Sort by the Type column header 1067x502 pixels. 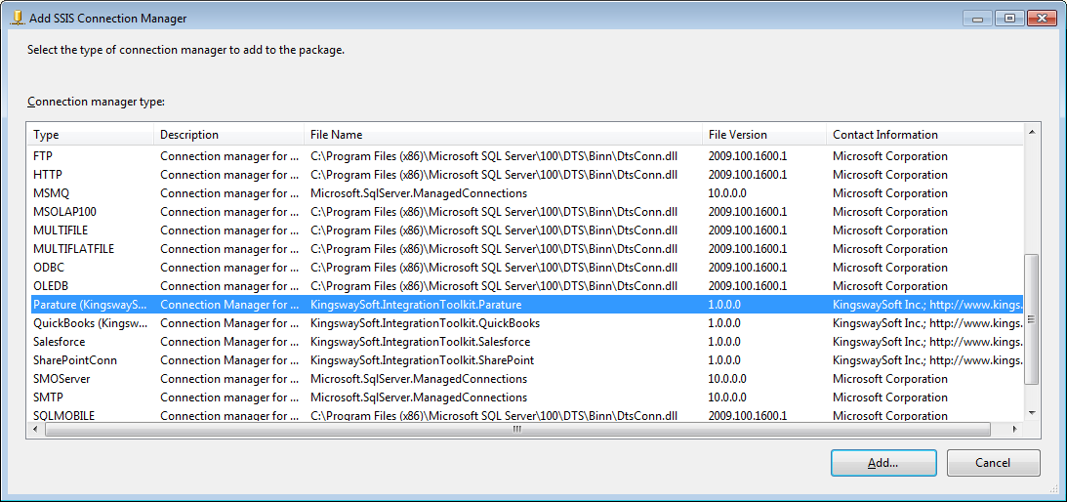pyautogui.click(x=91, y=135)
